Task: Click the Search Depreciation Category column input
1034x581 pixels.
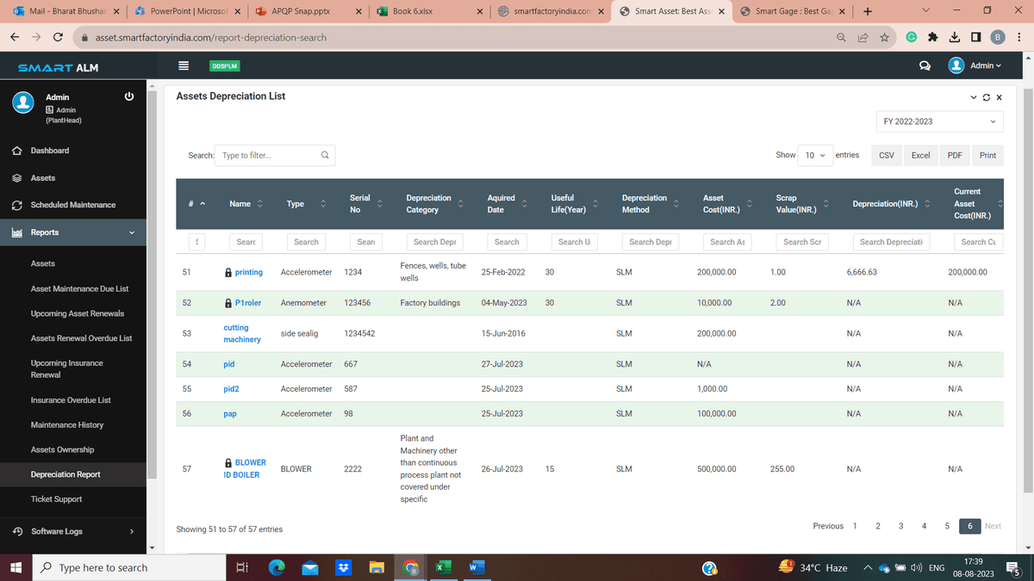Action: click(x=434, y=242)
